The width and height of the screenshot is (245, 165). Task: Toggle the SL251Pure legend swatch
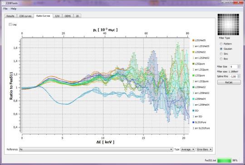tap(193, 122)
